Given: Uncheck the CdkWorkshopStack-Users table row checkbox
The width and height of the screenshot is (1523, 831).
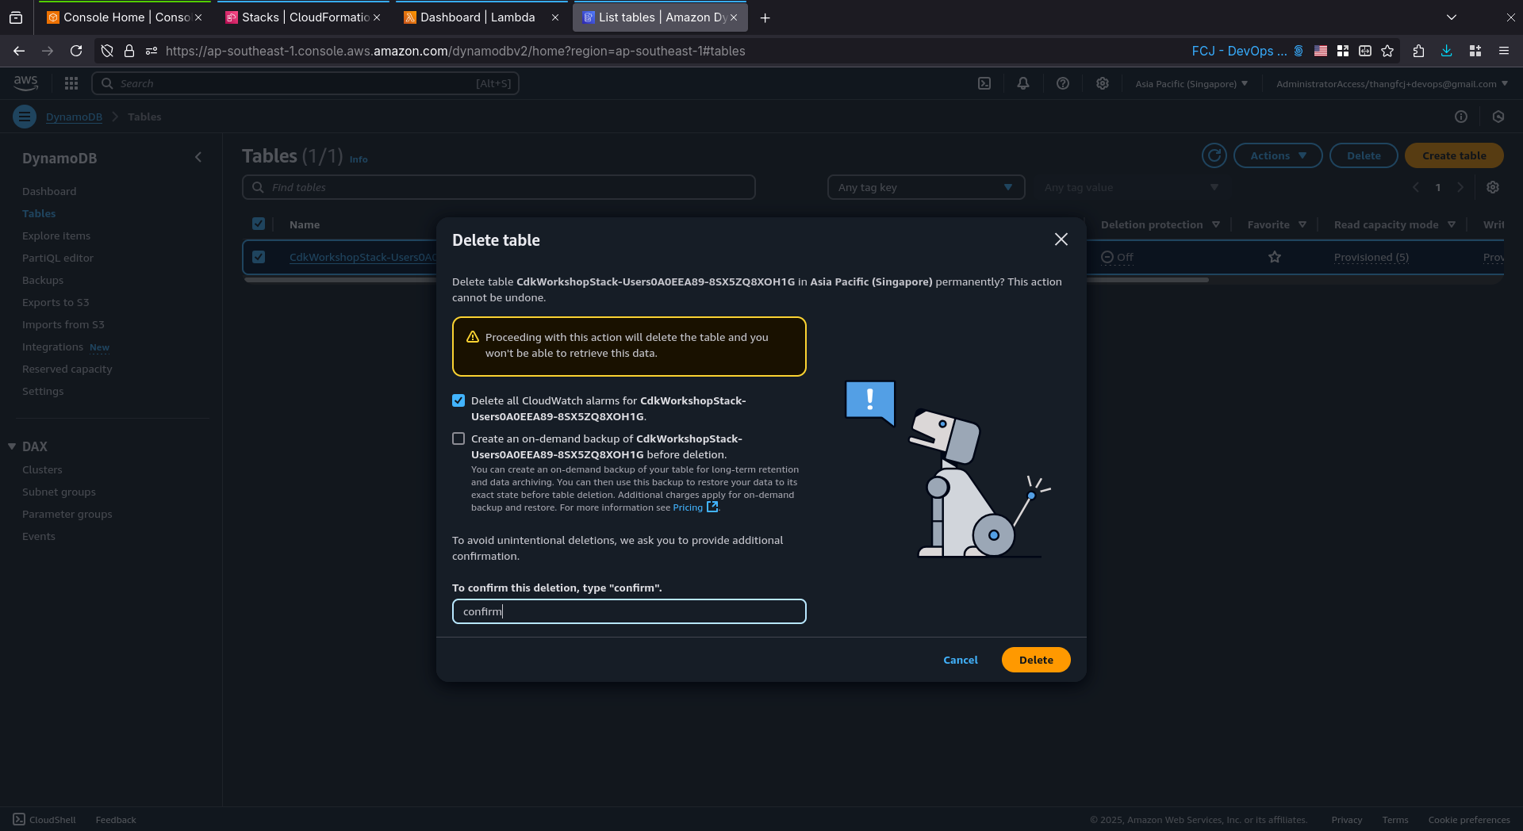Looking at the screenshot, I should tap(259, 257).
